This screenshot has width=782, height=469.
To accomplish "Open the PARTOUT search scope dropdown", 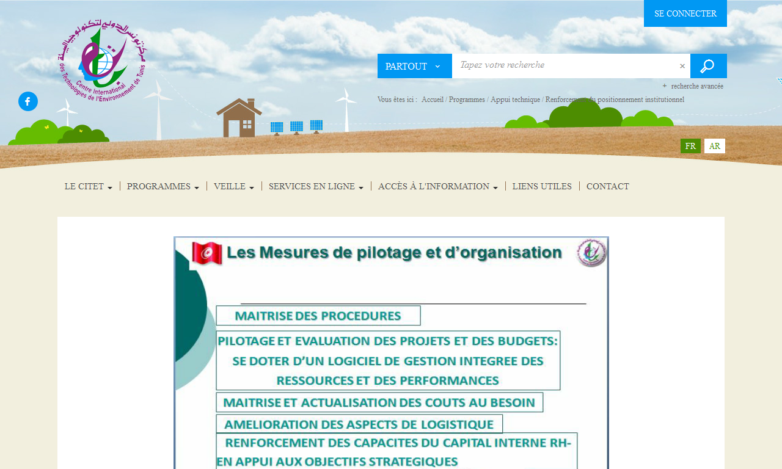I will click(x=415, y=66).
